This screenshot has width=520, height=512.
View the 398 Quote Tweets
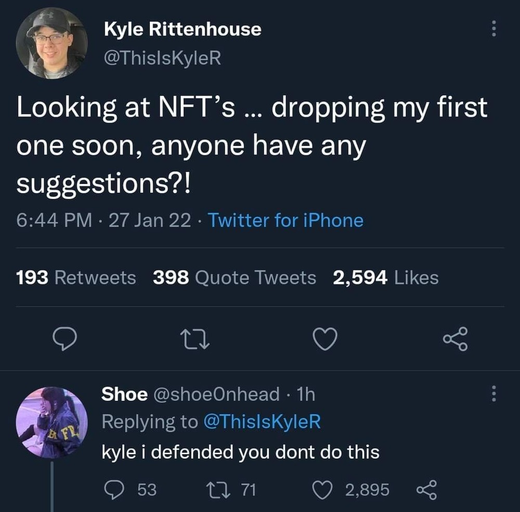[235, 278]
